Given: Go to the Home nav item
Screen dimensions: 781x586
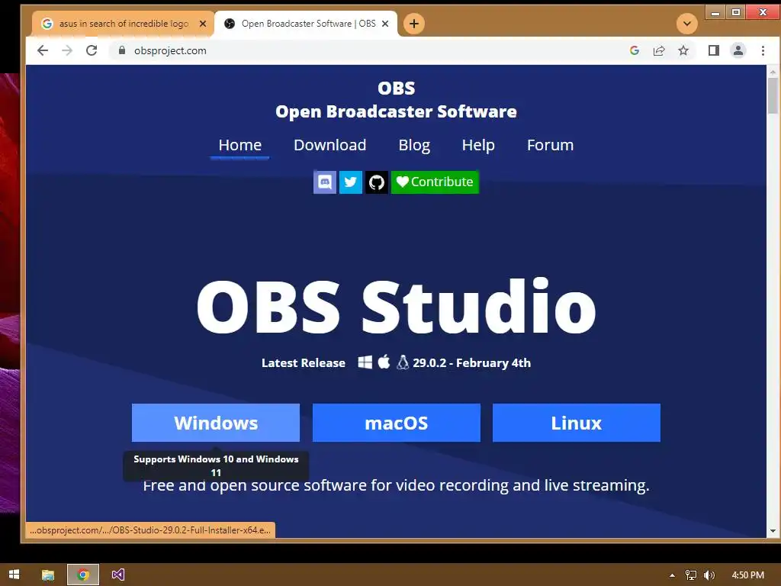Looking at the screenshot, I should pos(240,145).
